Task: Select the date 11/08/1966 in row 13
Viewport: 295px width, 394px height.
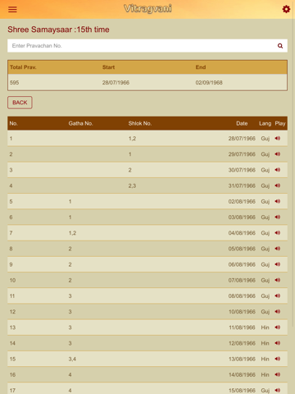Action: pos(242,328)
